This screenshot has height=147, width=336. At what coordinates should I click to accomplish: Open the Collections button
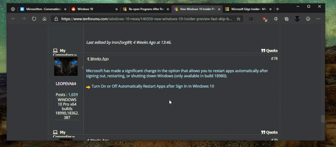(x=287, y=19)
